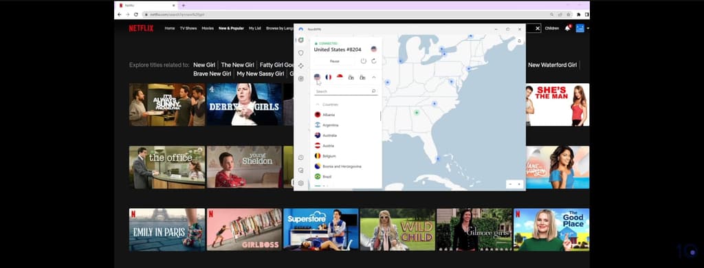The image size is (704, 268).
Task: Collapse the Countries list section
Action: tap(318, 104)
